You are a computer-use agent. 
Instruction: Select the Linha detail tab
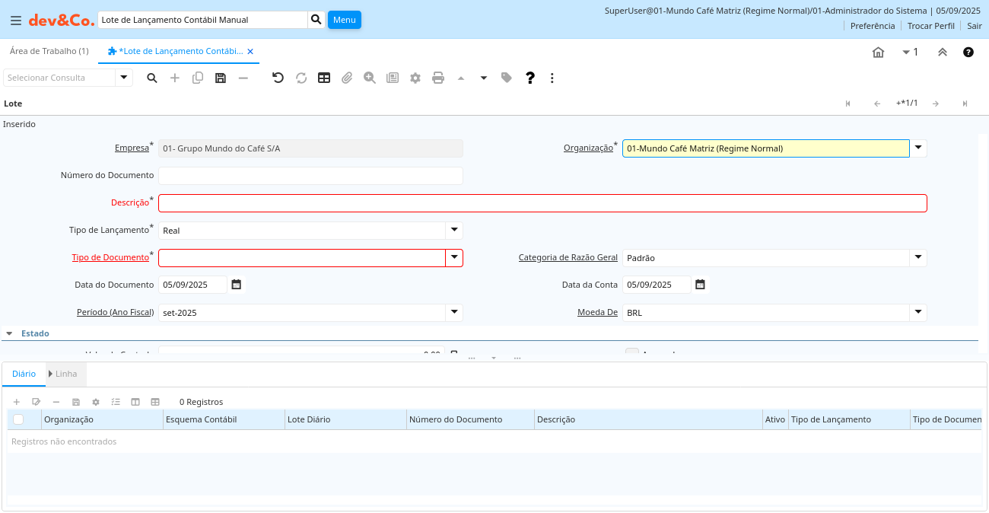(65, 374)
